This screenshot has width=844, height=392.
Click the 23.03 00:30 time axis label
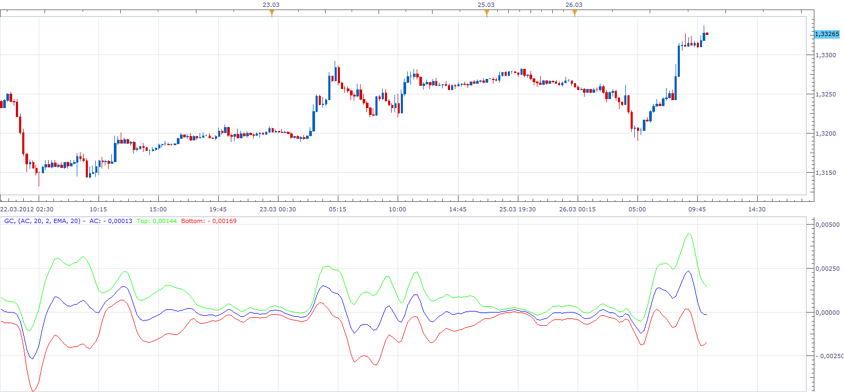coord(277,209)
